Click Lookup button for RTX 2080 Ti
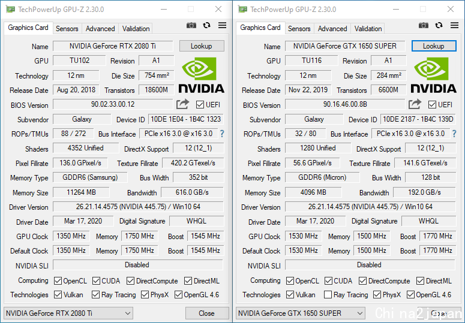This screenshot has width=465, height=323. click(x=202, y=46)
